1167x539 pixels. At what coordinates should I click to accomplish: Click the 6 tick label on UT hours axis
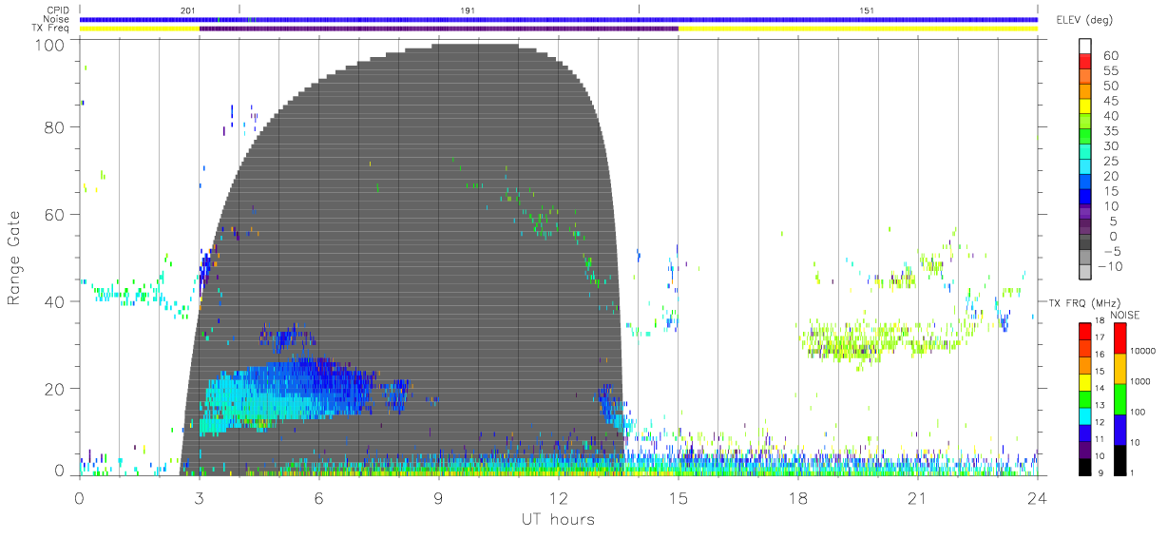pos(318,497)
